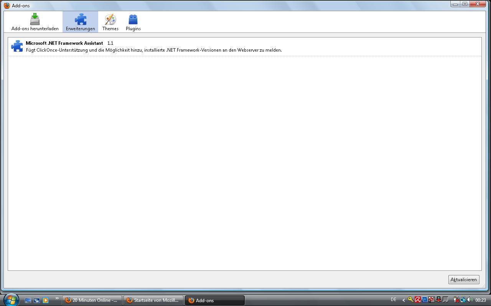The image size is (491, 306).
Task: Open the power plug battery tray icon
Action: [x=456, y=300]
